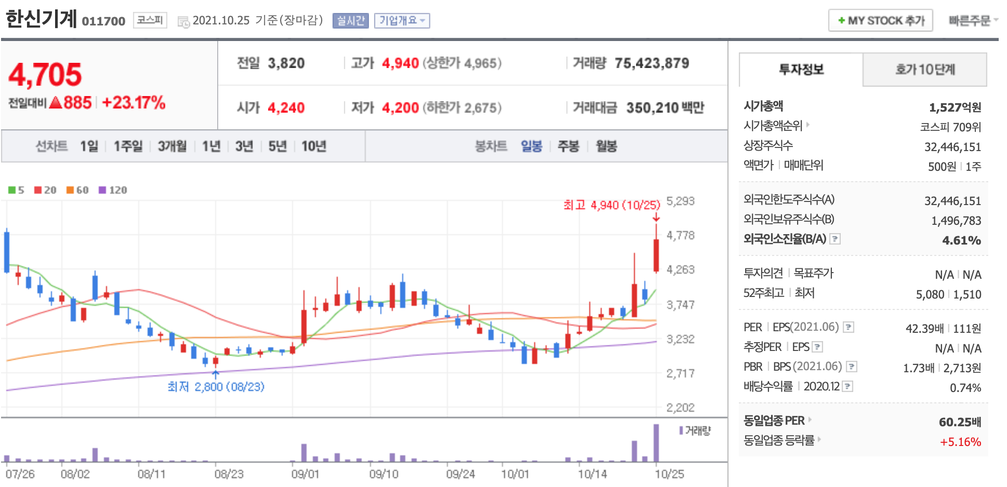Click the current price 4,705

(45, 74)
